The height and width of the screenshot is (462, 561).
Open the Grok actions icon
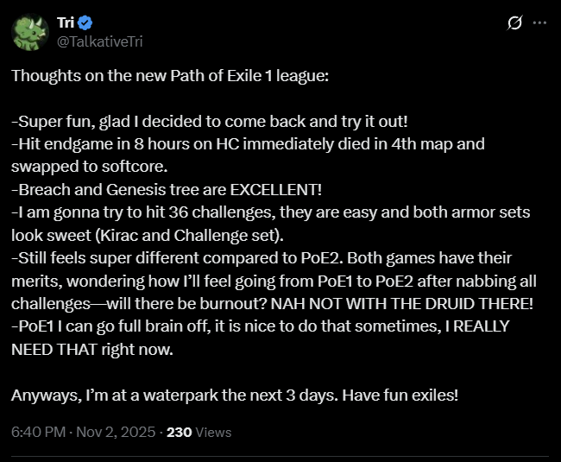[514, 23]
